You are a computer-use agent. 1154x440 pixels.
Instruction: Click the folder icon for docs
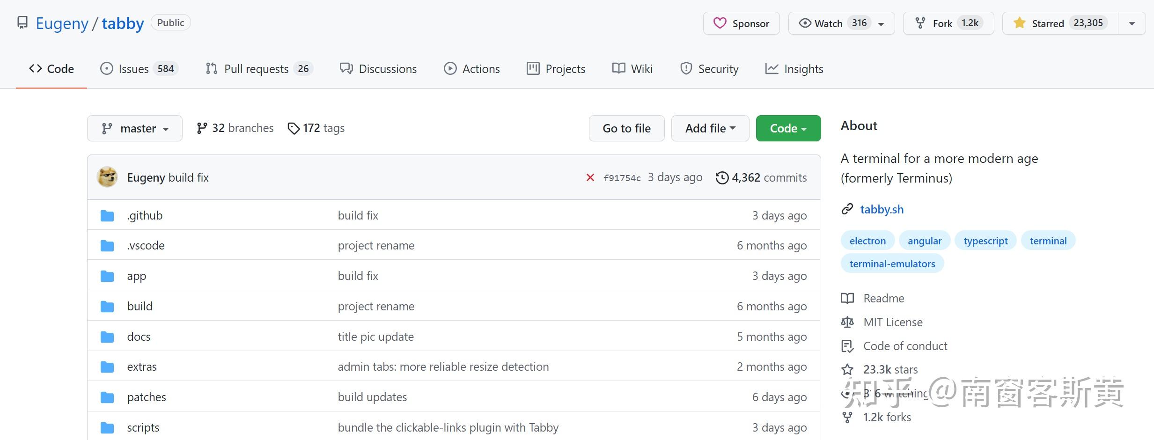[107, 337]
